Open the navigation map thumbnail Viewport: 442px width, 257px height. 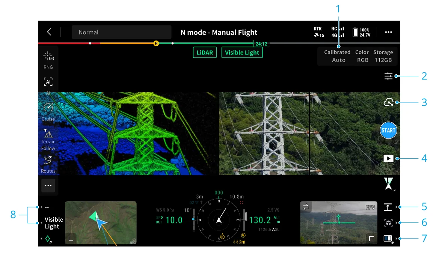point(101,223)
